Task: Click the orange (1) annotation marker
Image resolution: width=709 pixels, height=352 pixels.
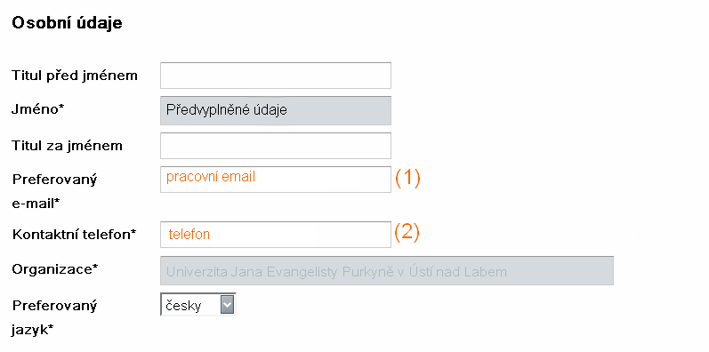Action: click(x=407, y=178)
